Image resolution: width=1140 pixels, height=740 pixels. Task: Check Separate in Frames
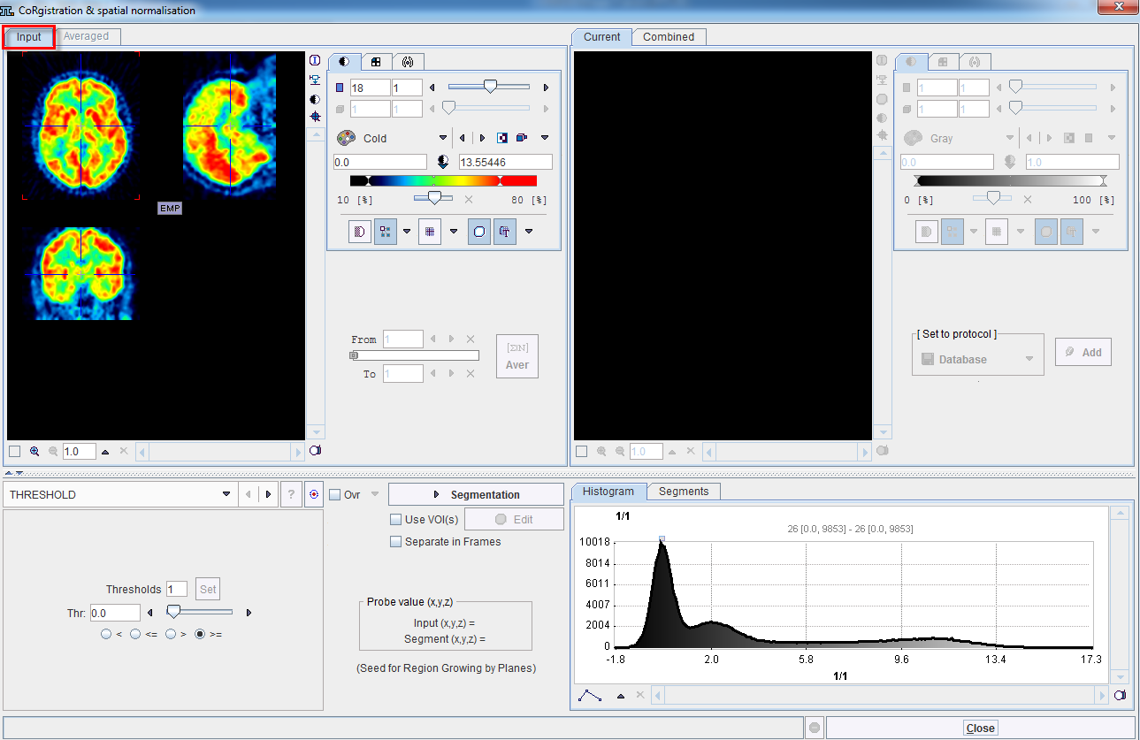396,542
